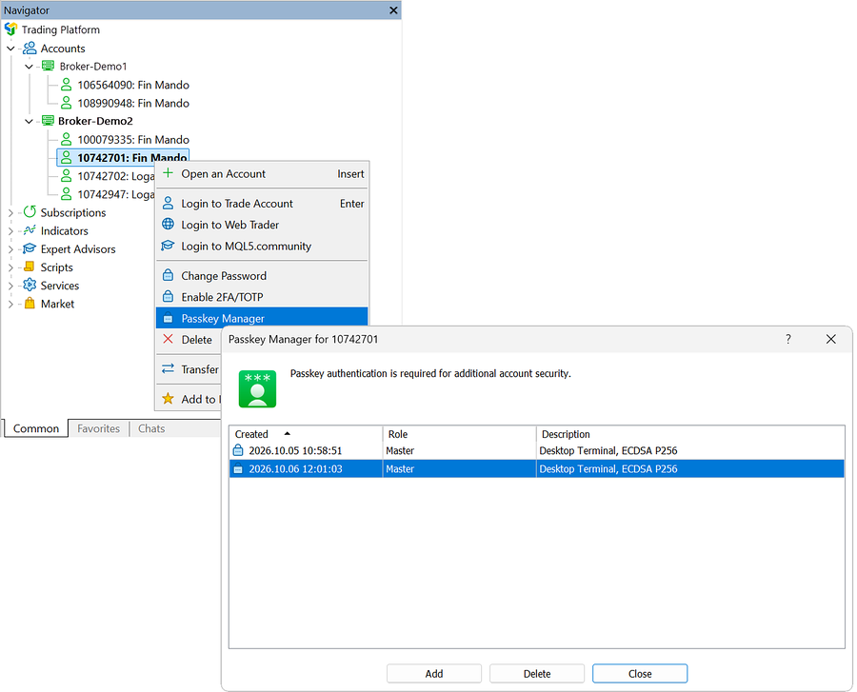
Task: Choose Open an Account from context menu
Action: pyautogui.click(x=263, y=173)
